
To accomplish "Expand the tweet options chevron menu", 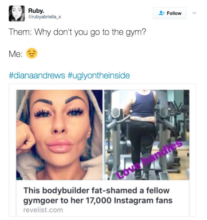I will coord(194,13).
